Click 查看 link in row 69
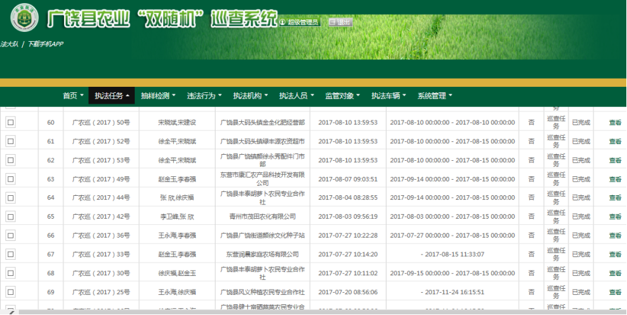Viewport: 627px width, 315px height. pos(615,292)
